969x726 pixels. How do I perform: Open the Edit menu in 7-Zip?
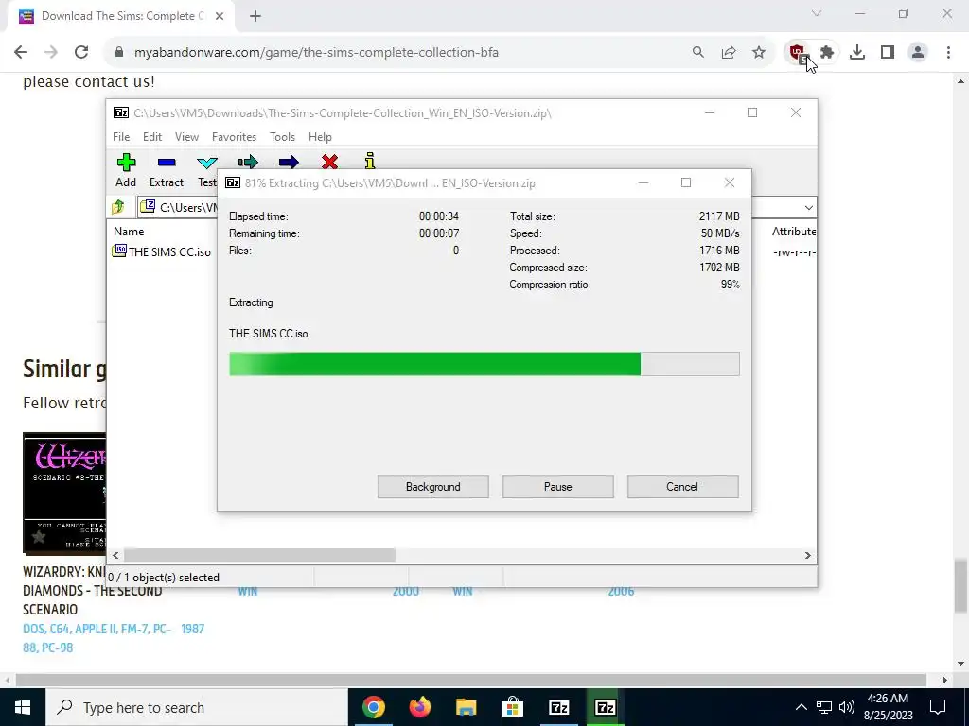152,137
